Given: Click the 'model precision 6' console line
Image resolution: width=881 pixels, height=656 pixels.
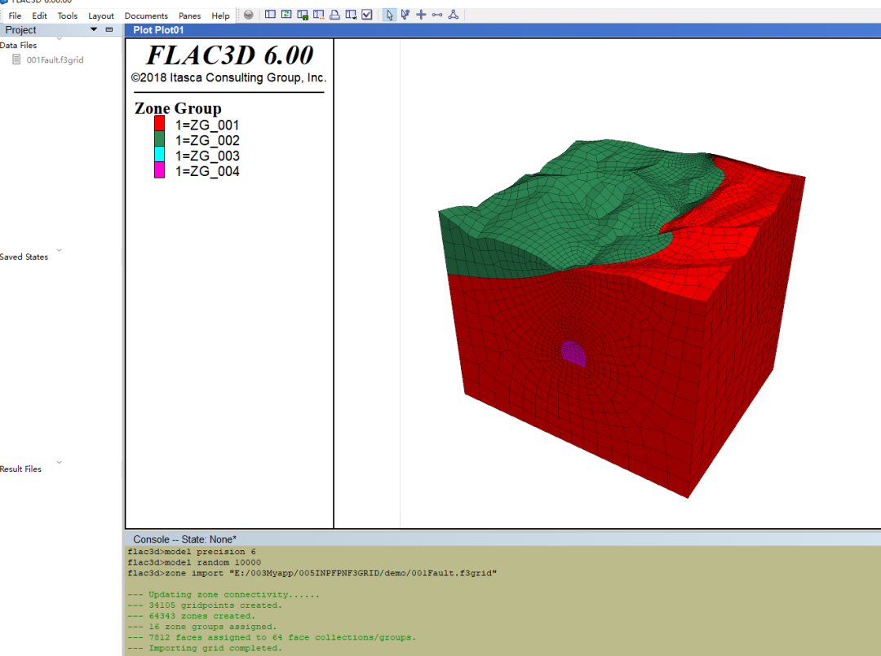Looking at the screenshot, I should coord(192,552).
